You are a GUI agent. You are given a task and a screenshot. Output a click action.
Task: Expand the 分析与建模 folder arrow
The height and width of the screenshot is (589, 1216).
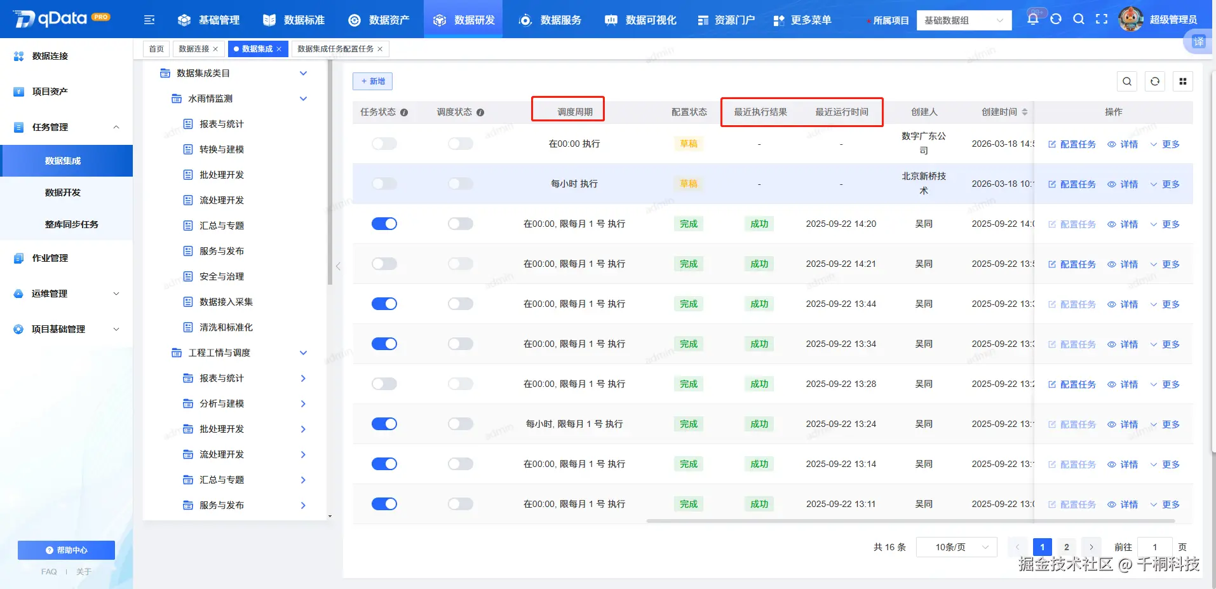(303, 403)
